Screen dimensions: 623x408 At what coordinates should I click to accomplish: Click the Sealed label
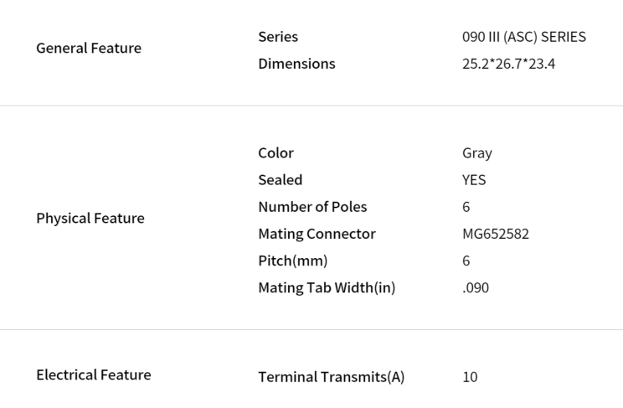click(281, 180)
